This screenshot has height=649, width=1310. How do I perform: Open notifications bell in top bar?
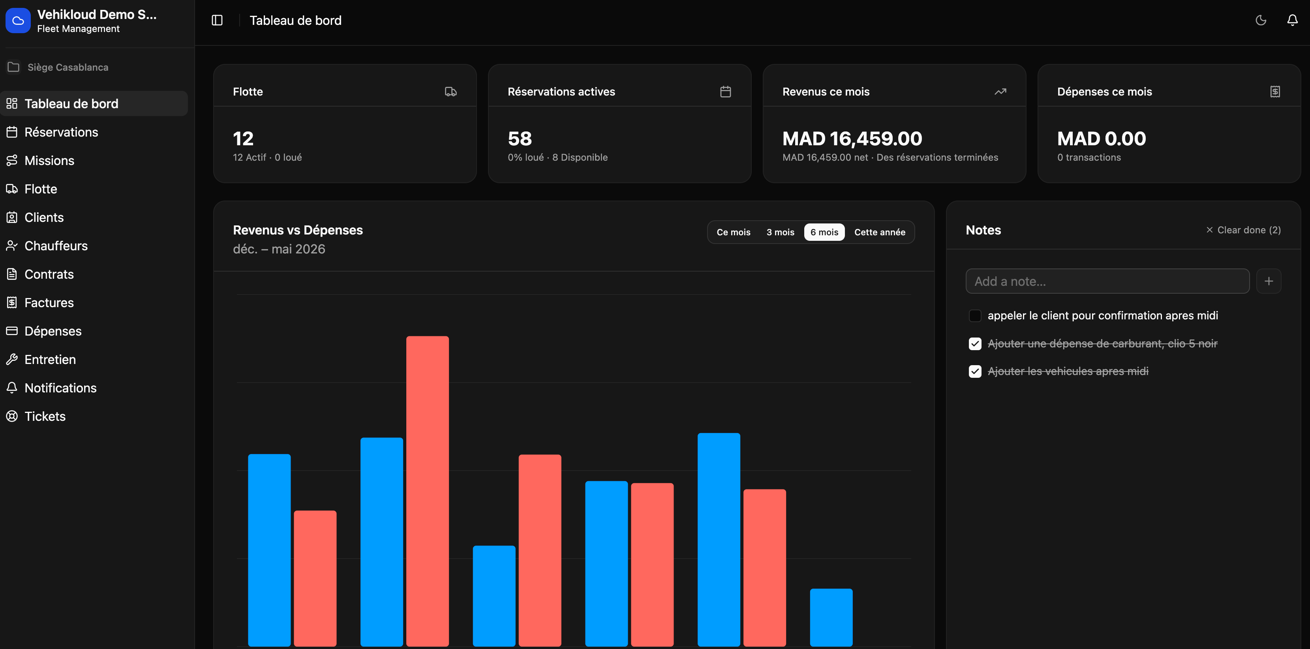pyautogui.click(x=1292, y=21)
